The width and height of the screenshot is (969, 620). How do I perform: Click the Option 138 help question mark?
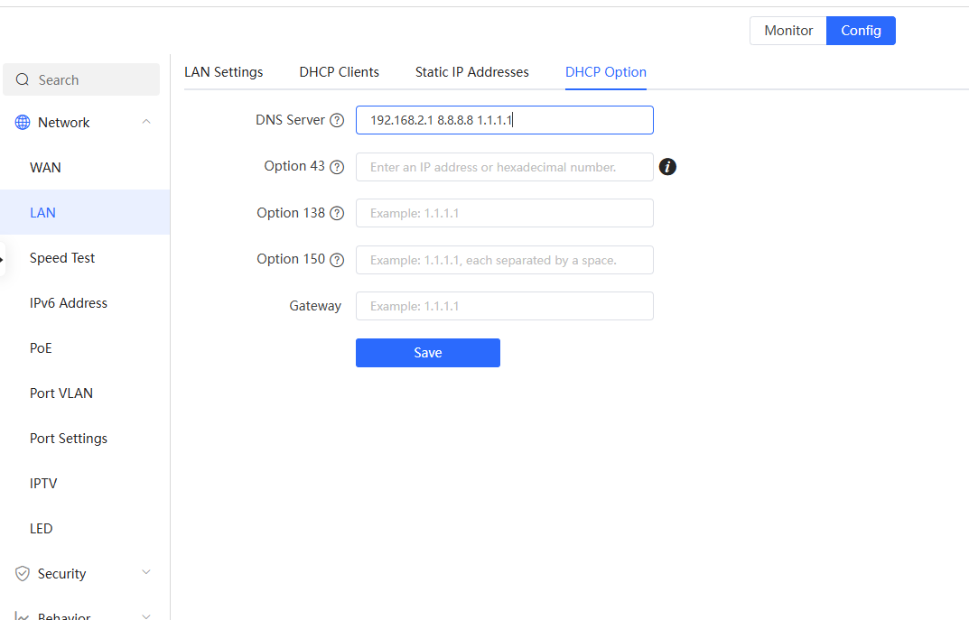[x=337, y=213]
